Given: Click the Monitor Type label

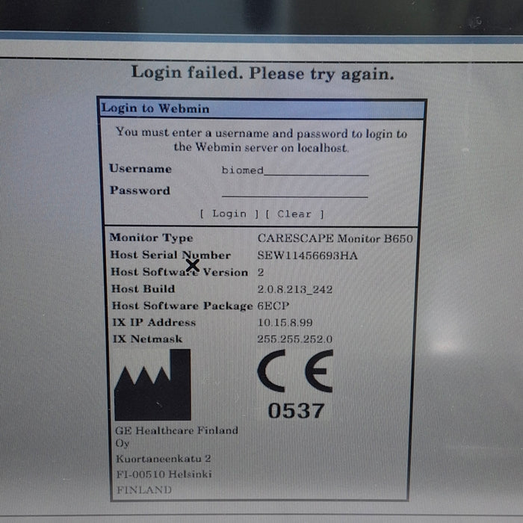Looking at the screenshot, I should (151, 238).
